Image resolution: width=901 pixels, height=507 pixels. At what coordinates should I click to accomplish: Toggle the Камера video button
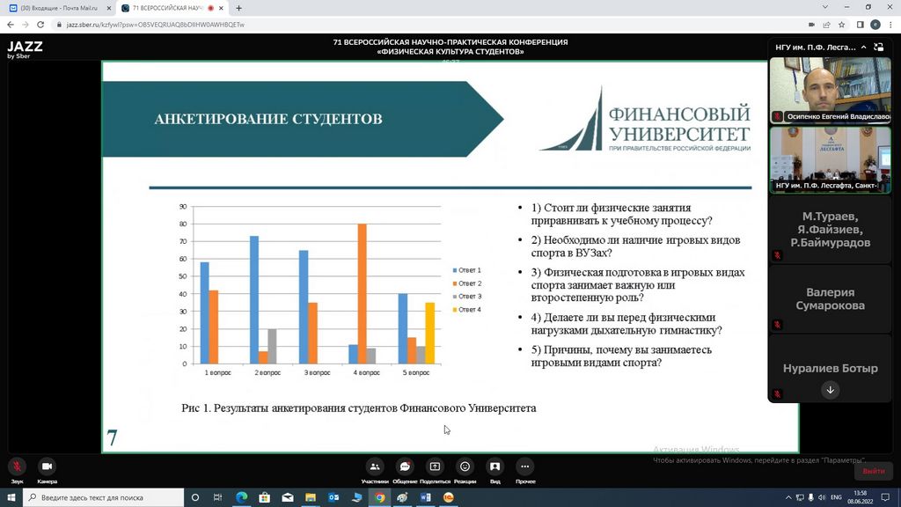[x=47, y=467]
